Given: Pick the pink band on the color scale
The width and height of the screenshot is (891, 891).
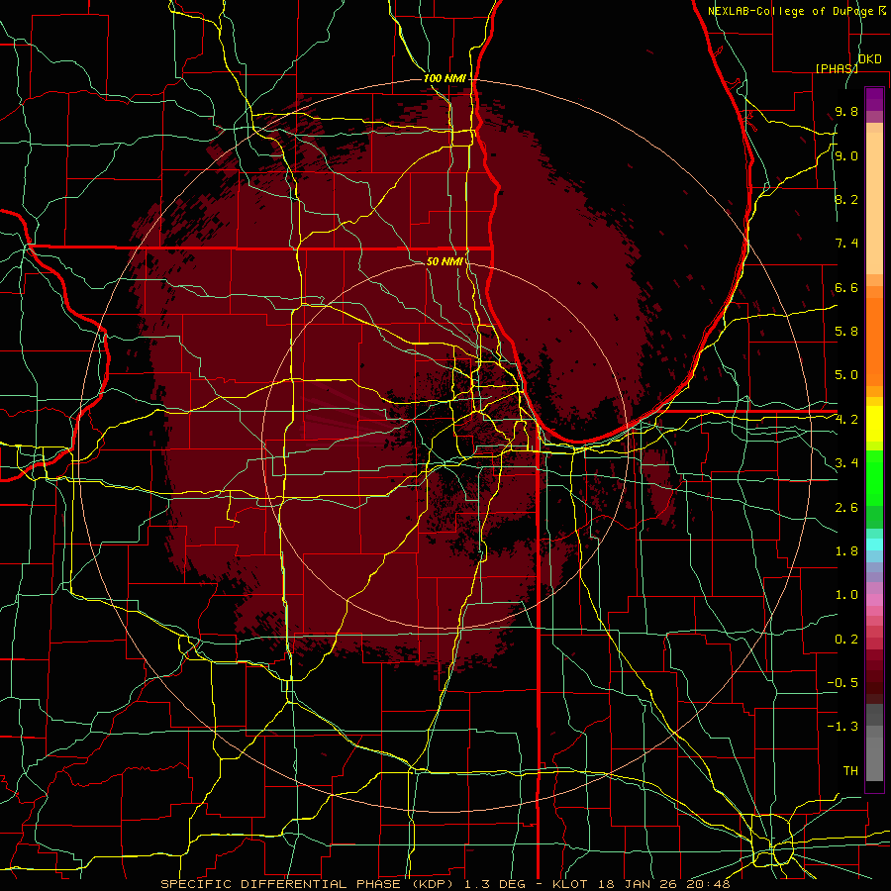Looking at the screenshot, I should (x=874, y=600).
